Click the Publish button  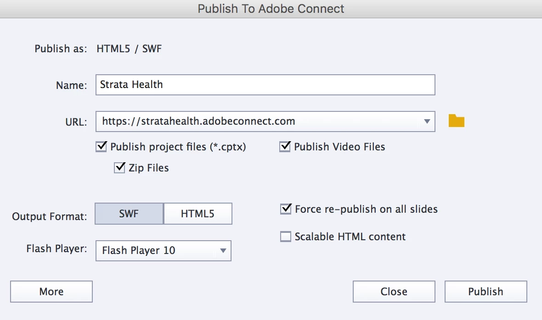(486, 292)
